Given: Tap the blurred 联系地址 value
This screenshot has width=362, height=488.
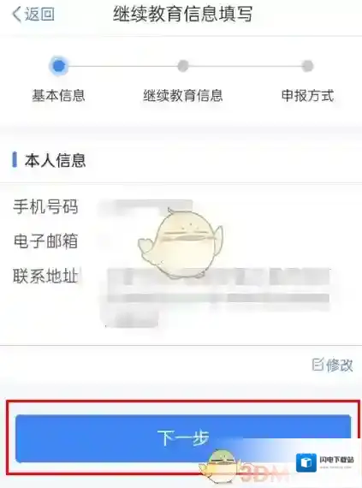Looking at the screenshot, I should (x=217, y=295).
